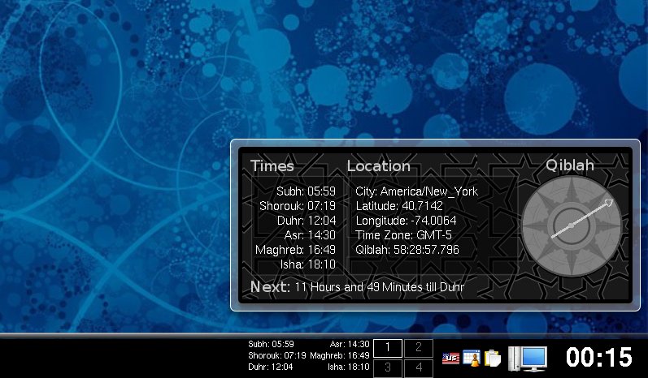The width and height of the screenshot is (648, 378).
Task: Select Asr: 14:30 in desktop widget
Action: (x=310, y=235)
